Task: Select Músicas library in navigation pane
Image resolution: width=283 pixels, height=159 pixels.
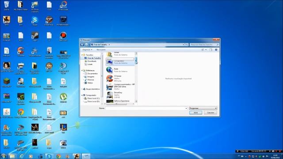Action: click(89, 79)
